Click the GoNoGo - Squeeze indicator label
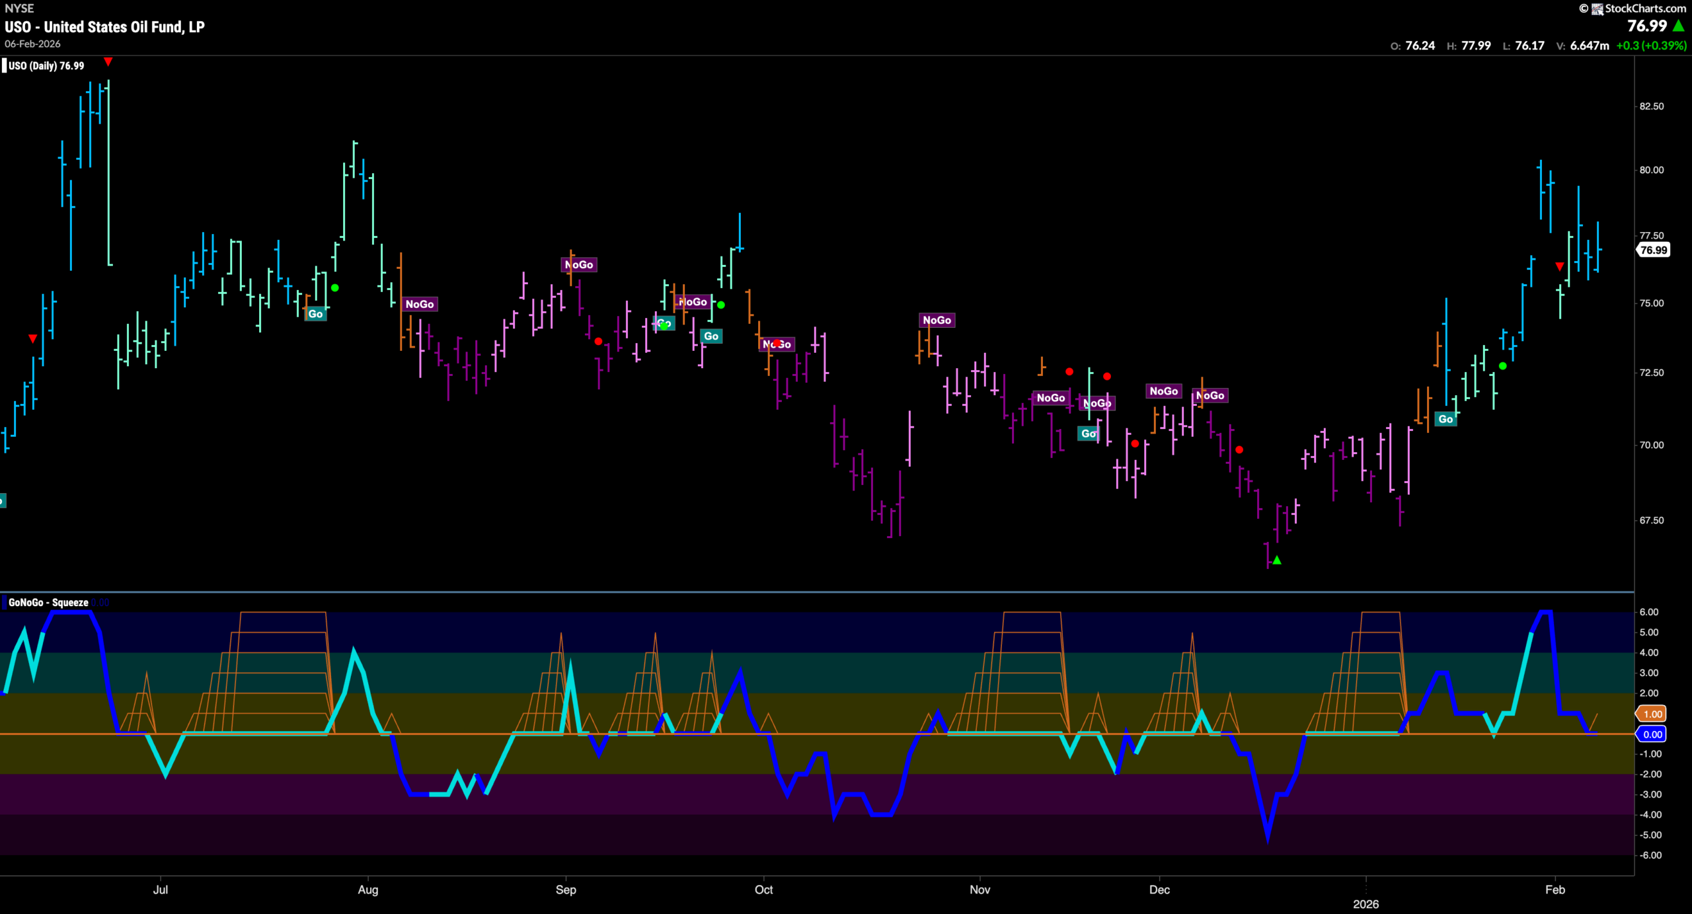 [x=48, y=603]
